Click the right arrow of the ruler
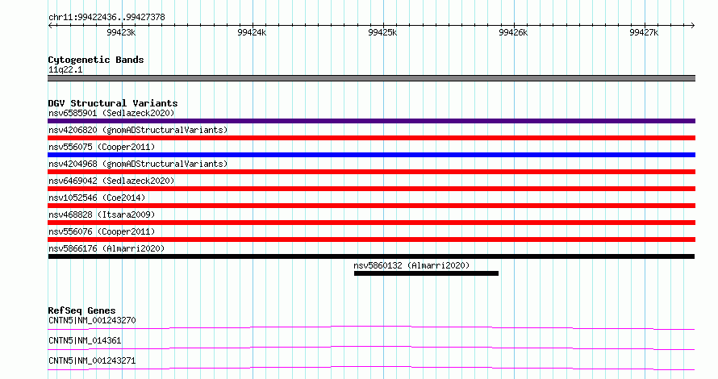The width and height of the screenshot is (718, 379). pyautogui.click(x=692, y=26)
